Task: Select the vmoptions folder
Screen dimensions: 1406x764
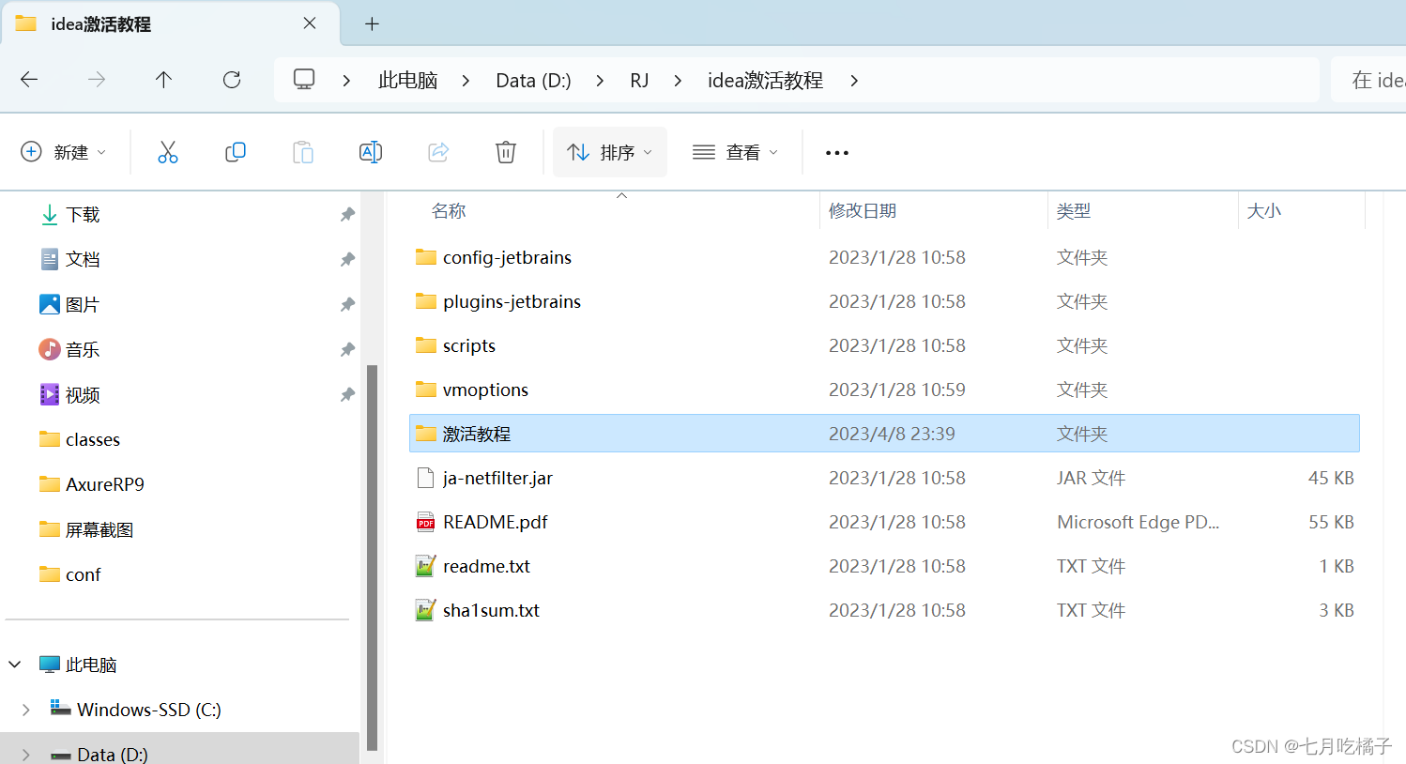Action: [x=884, y=390]
